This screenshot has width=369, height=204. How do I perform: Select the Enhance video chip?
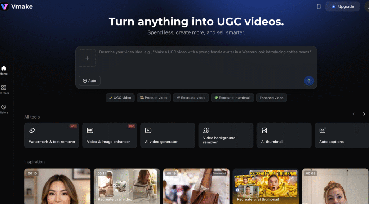272,98
